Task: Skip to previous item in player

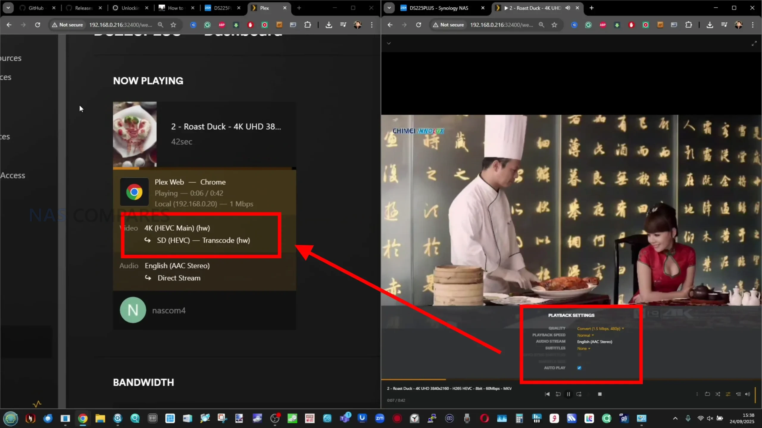Action: 547,394
